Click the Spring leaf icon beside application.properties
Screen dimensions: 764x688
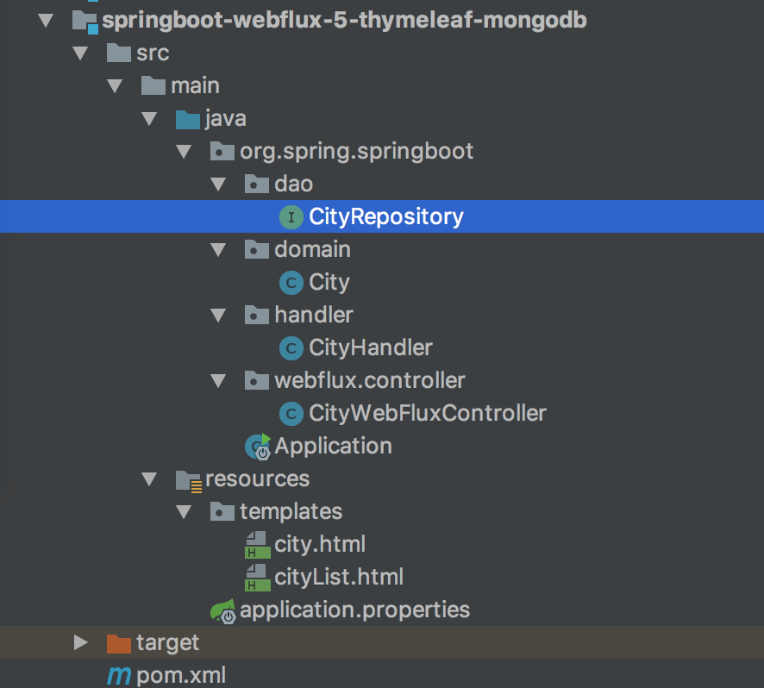[x=224, y=610]
